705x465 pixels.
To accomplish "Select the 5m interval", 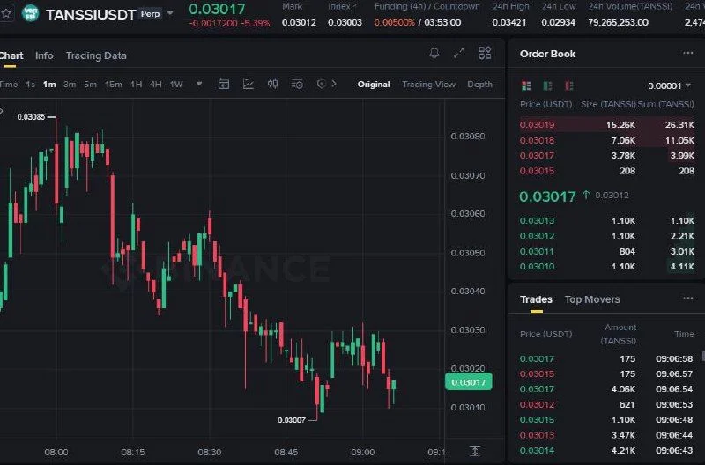I will (x=90, y=84).
